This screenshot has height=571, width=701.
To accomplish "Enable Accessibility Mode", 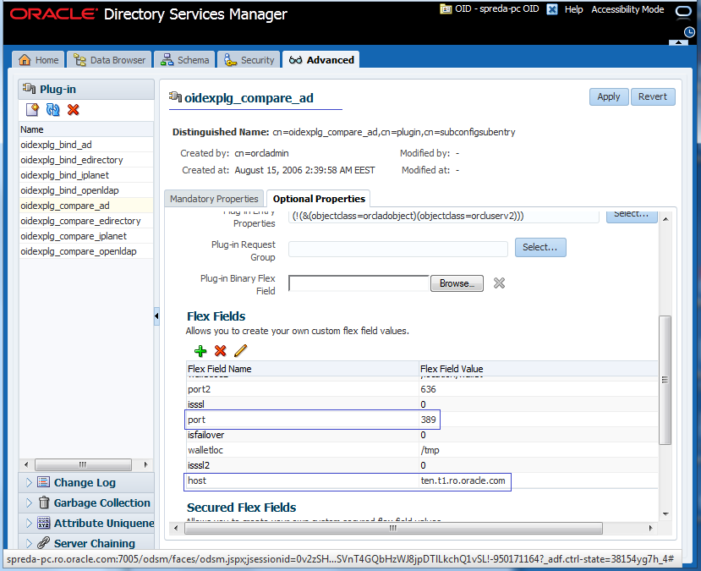I will [x=627, y=9].
